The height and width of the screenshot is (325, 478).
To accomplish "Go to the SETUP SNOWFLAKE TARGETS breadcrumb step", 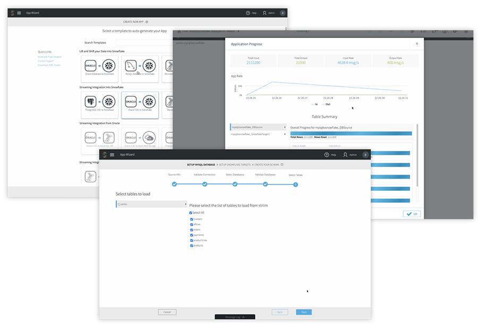I will (235, 165).
